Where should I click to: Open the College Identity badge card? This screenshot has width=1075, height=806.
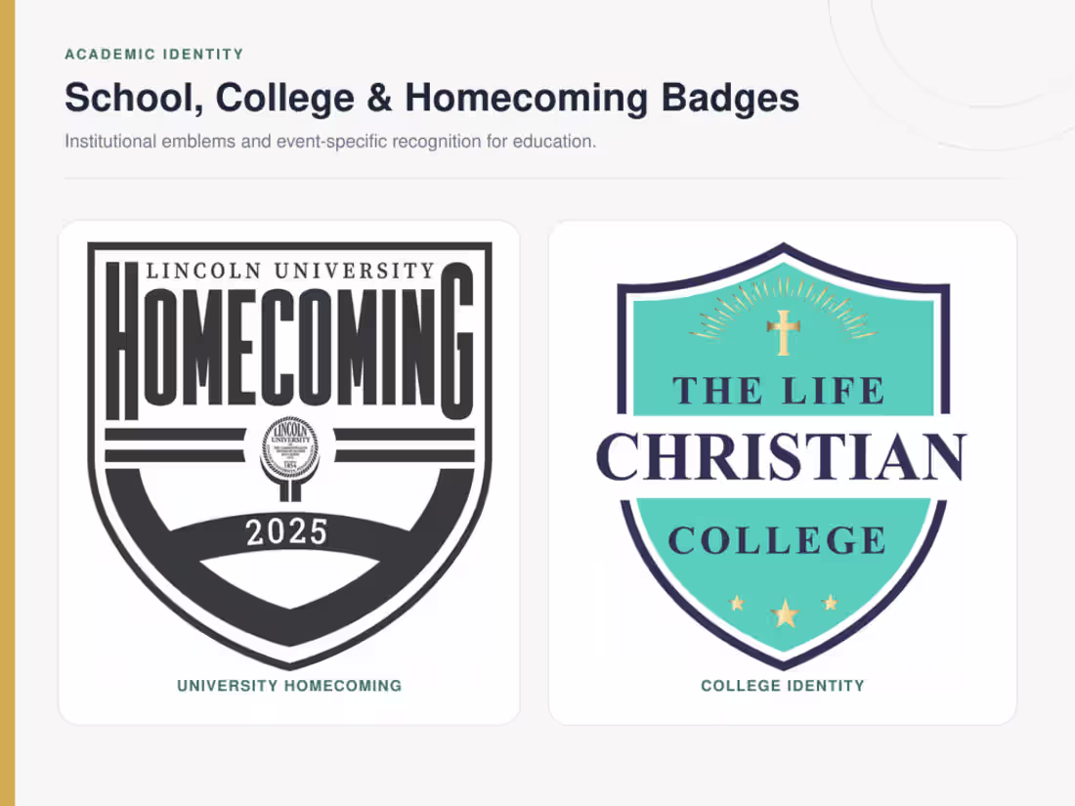pos(782,472)
